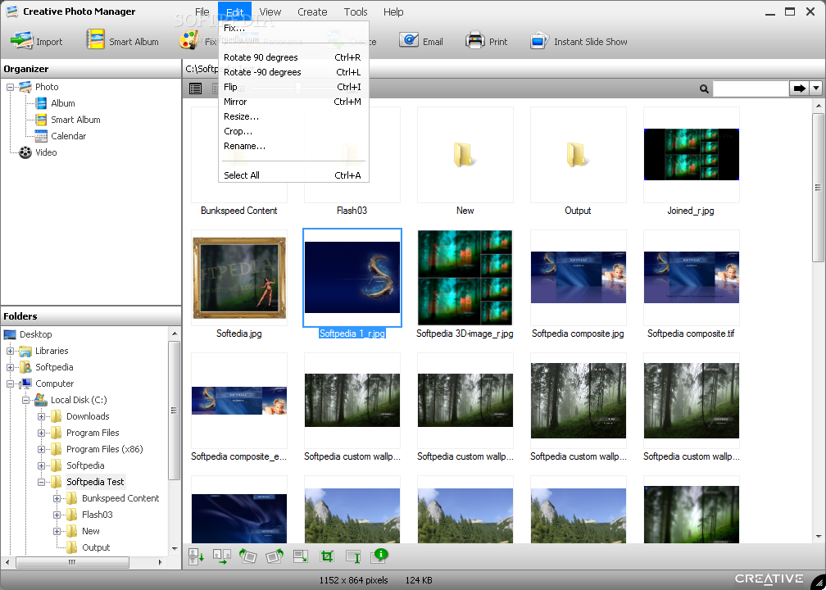Click the photo info icon in bottom toolbar
Viewport: 826px width, 590px height.
tap(379, 556)
